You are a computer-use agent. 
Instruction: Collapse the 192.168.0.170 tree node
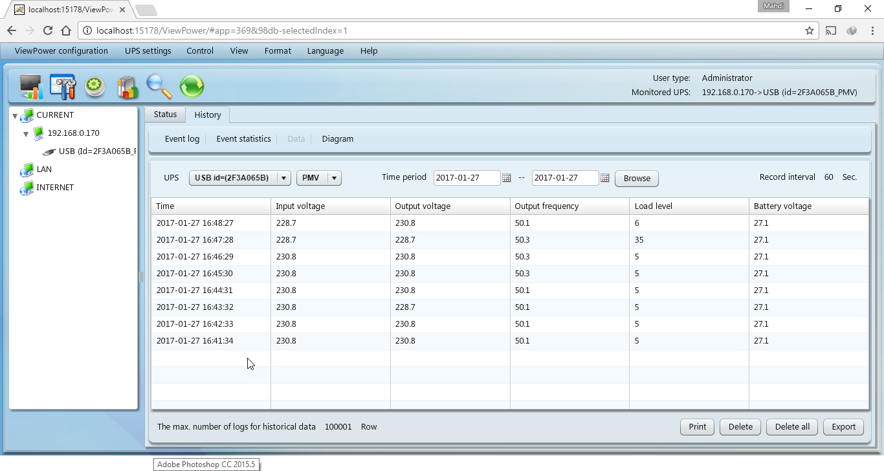(x=26, y=134)
